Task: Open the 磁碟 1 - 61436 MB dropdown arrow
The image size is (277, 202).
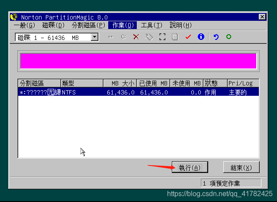Action: [95, 37]
